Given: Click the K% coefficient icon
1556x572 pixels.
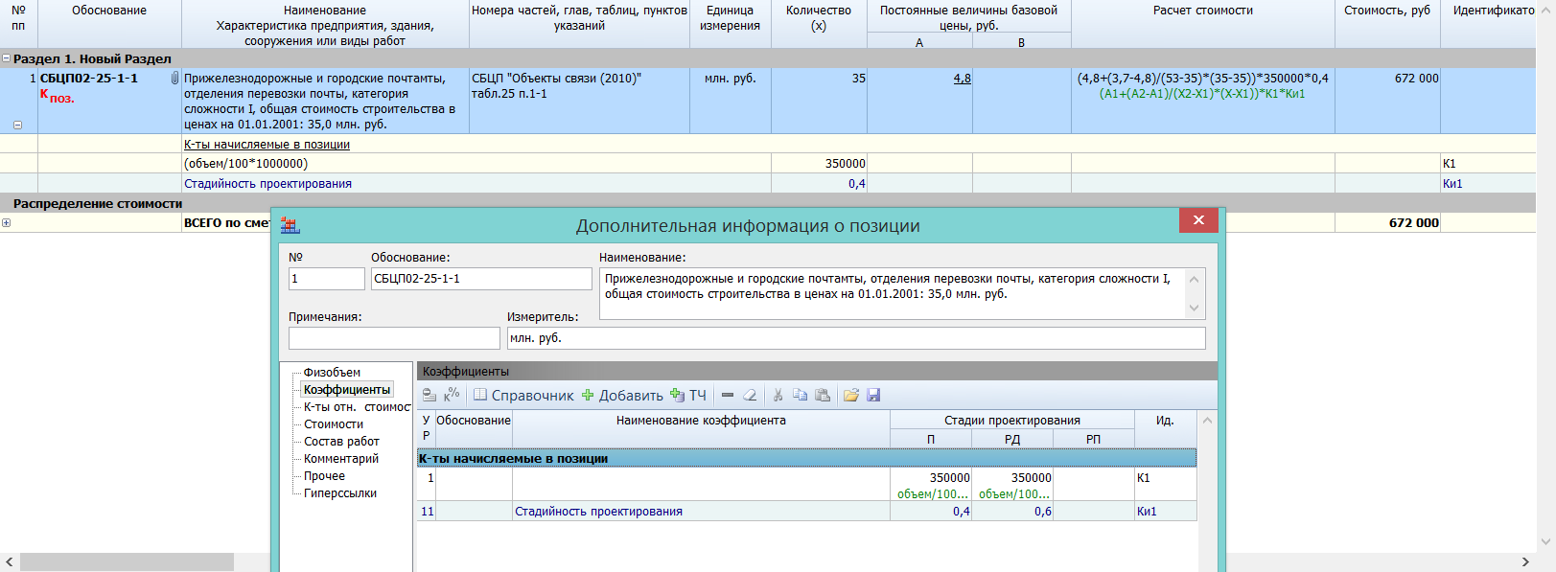Looking at the screenshot, I should (452, 396).
